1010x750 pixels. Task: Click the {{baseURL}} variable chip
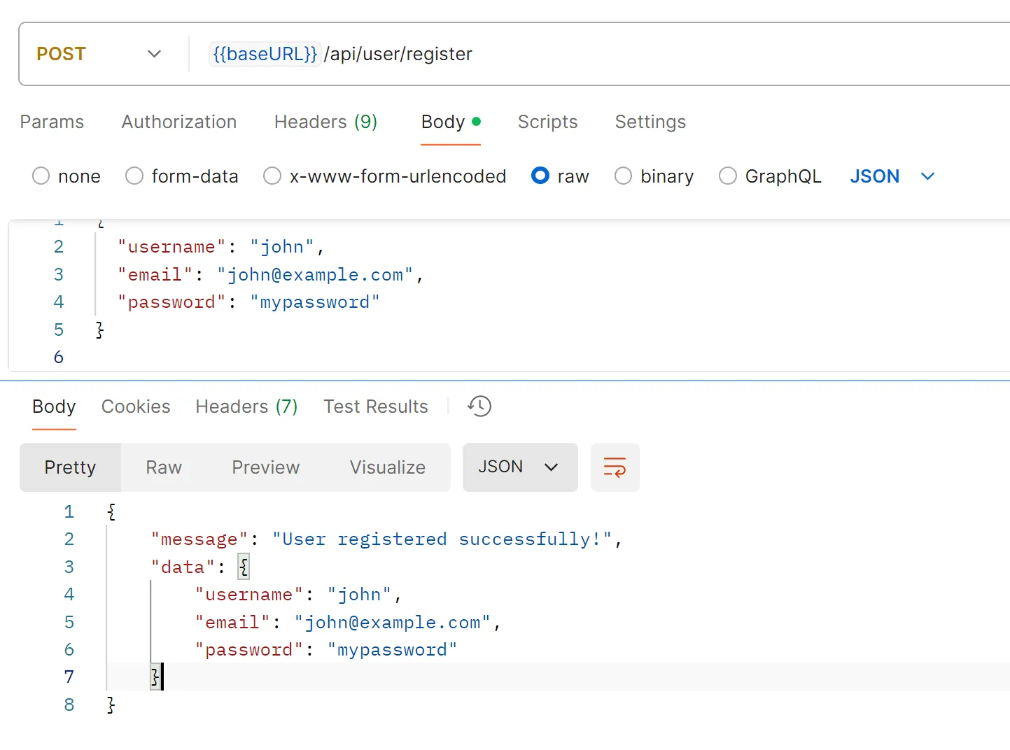pyautogui.click(x=265, y=54)
